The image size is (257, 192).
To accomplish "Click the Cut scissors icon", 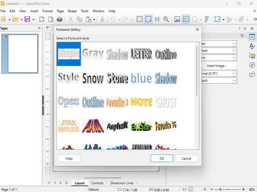I will (x=70, y=19).
